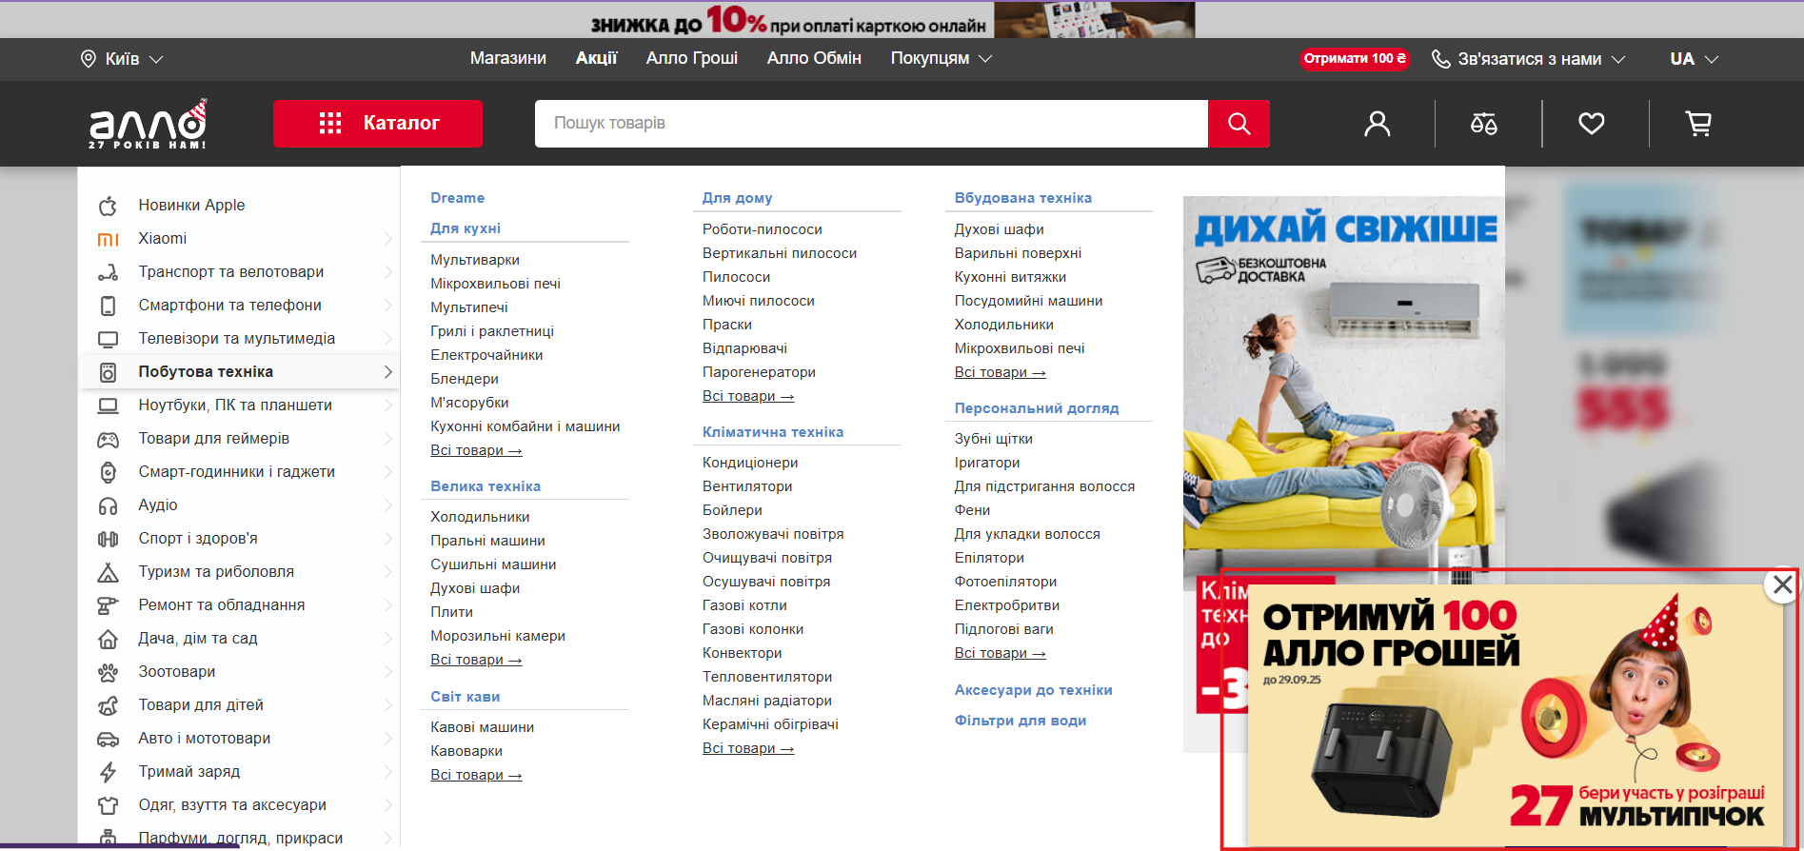
Task: Click the user account profile icon
Action: [x=1377, y=124]
